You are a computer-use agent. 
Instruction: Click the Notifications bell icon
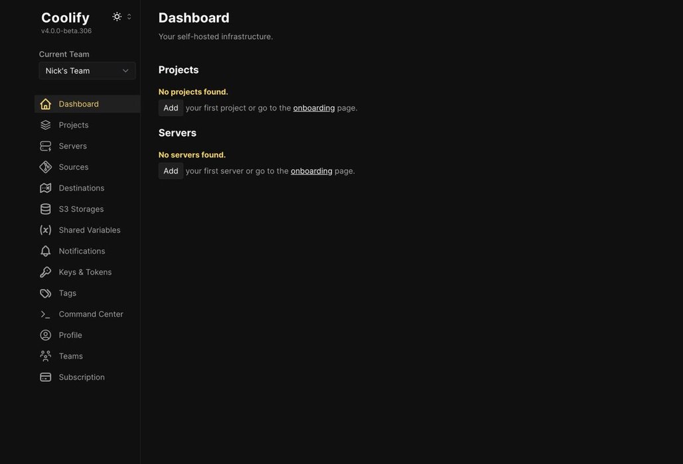tap(45, 251)
